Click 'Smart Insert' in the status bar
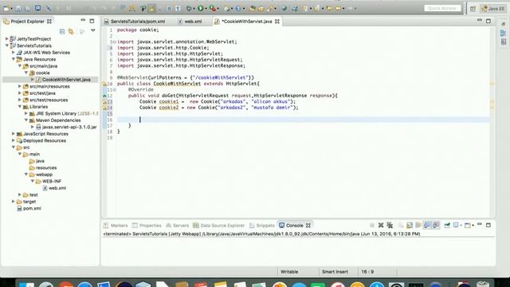Viewport: 510px width, 287px height. pos(335,272)
